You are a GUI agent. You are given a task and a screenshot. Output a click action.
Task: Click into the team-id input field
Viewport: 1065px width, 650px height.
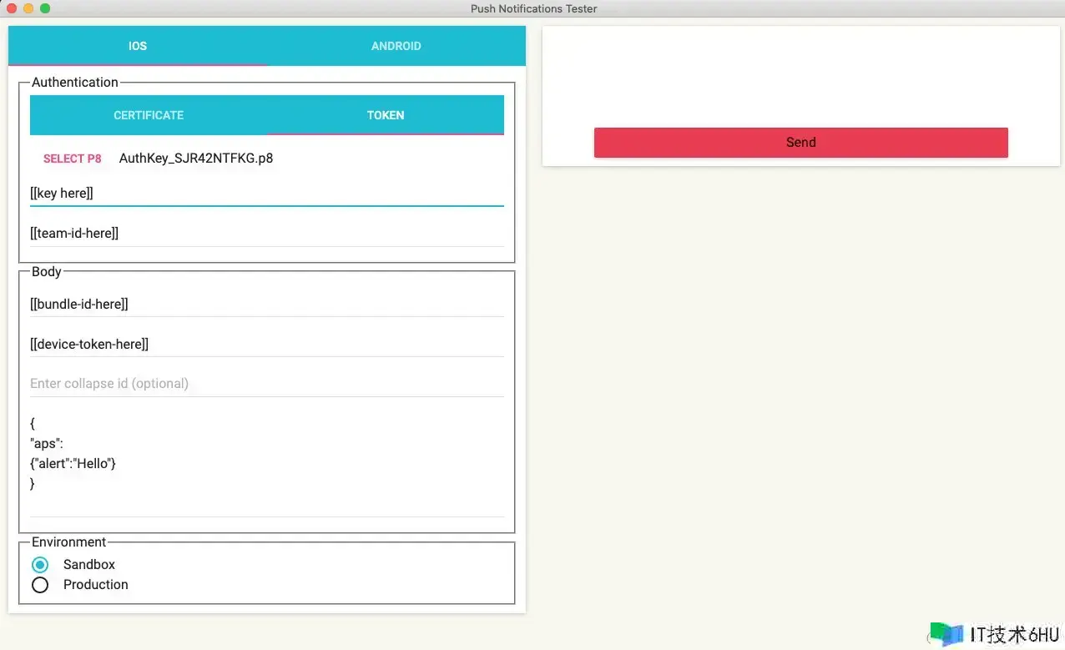tap(266, 234)
